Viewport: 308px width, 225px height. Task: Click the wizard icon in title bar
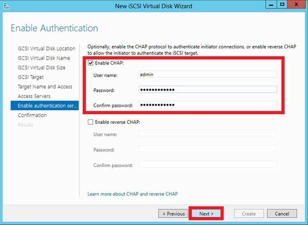click(5, 6)
